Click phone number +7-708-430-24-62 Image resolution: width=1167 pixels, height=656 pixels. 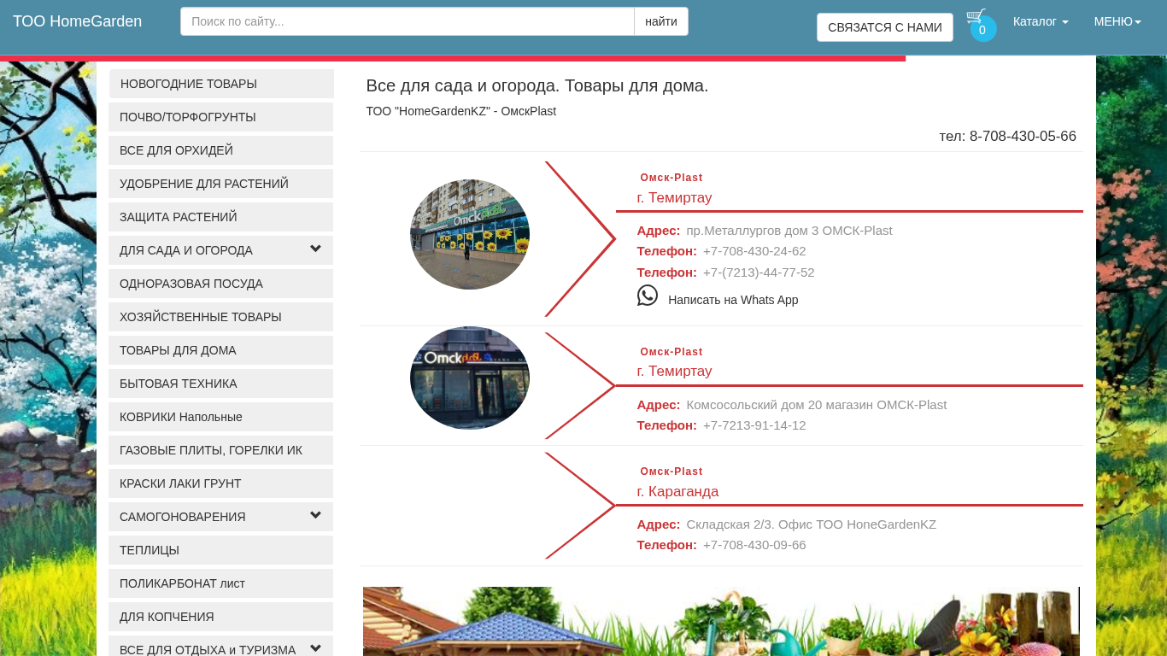[754, 251]
